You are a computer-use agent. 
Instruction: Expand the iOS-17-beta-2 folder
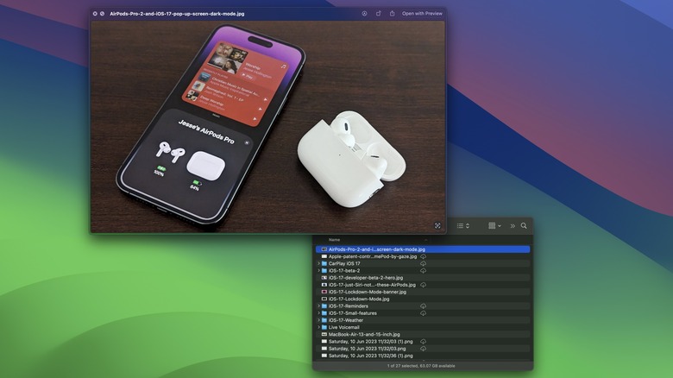point(319,270)
